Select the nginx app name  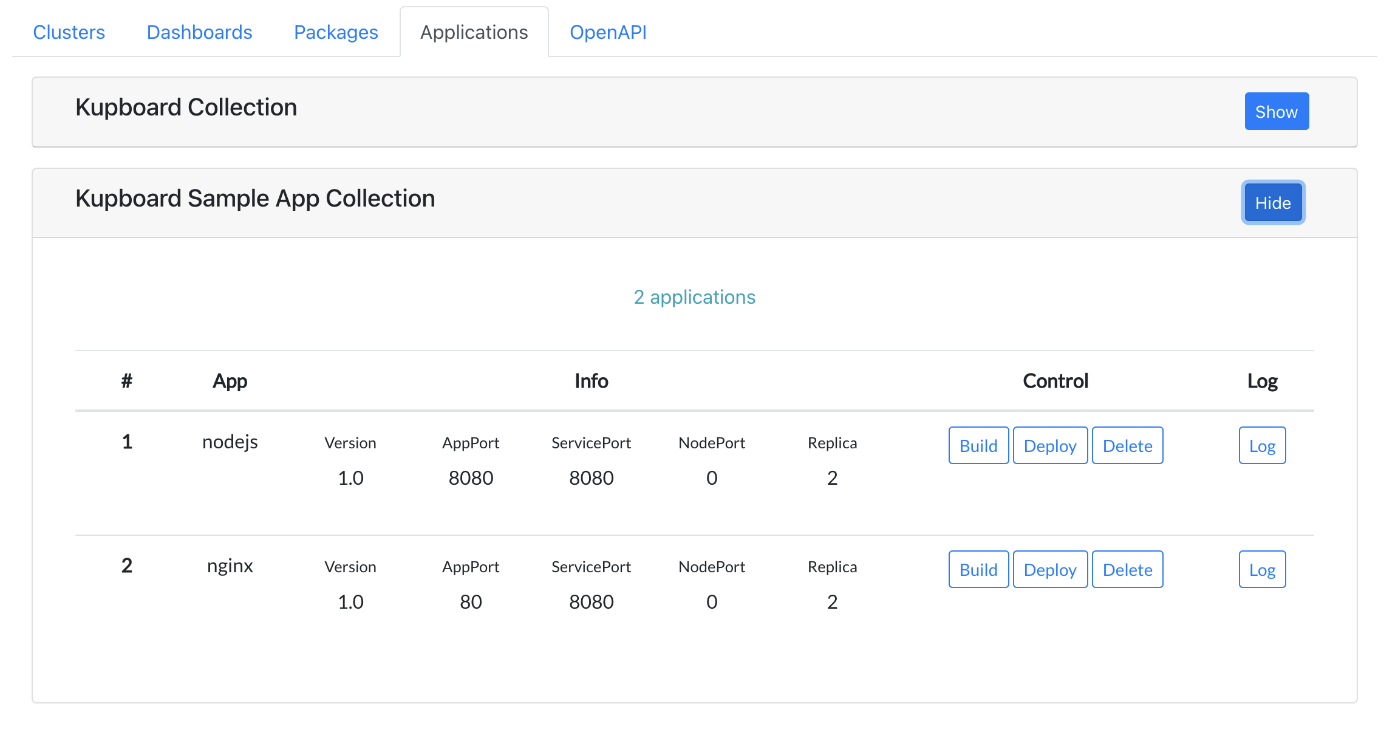pos(230,566)
